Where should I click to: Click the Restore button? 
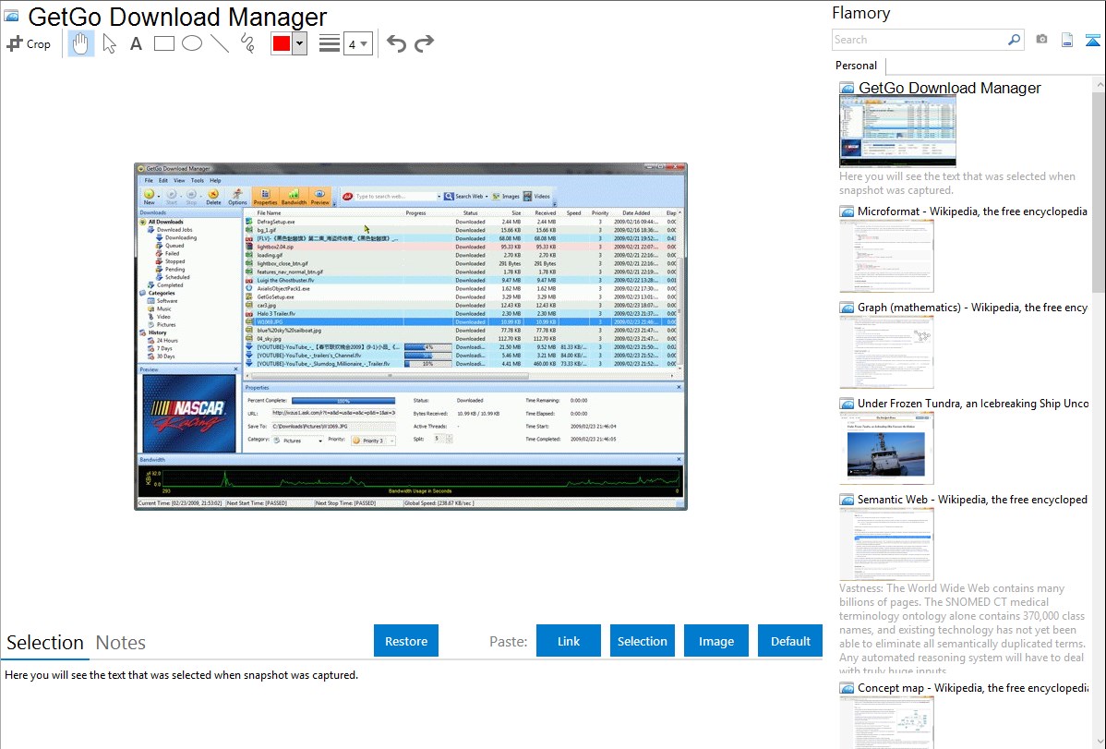point(406,641)
